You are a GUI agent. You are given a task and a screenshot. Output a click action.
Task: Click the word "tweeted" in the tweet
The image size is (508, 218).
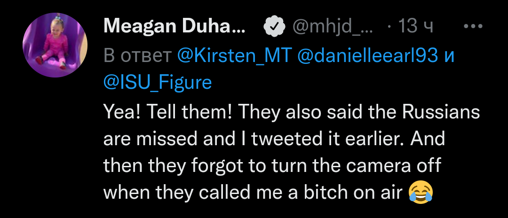[280, 139]
